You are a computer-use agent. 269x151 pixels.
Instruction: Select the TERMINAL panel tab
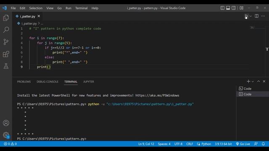[x=71, y=82]
